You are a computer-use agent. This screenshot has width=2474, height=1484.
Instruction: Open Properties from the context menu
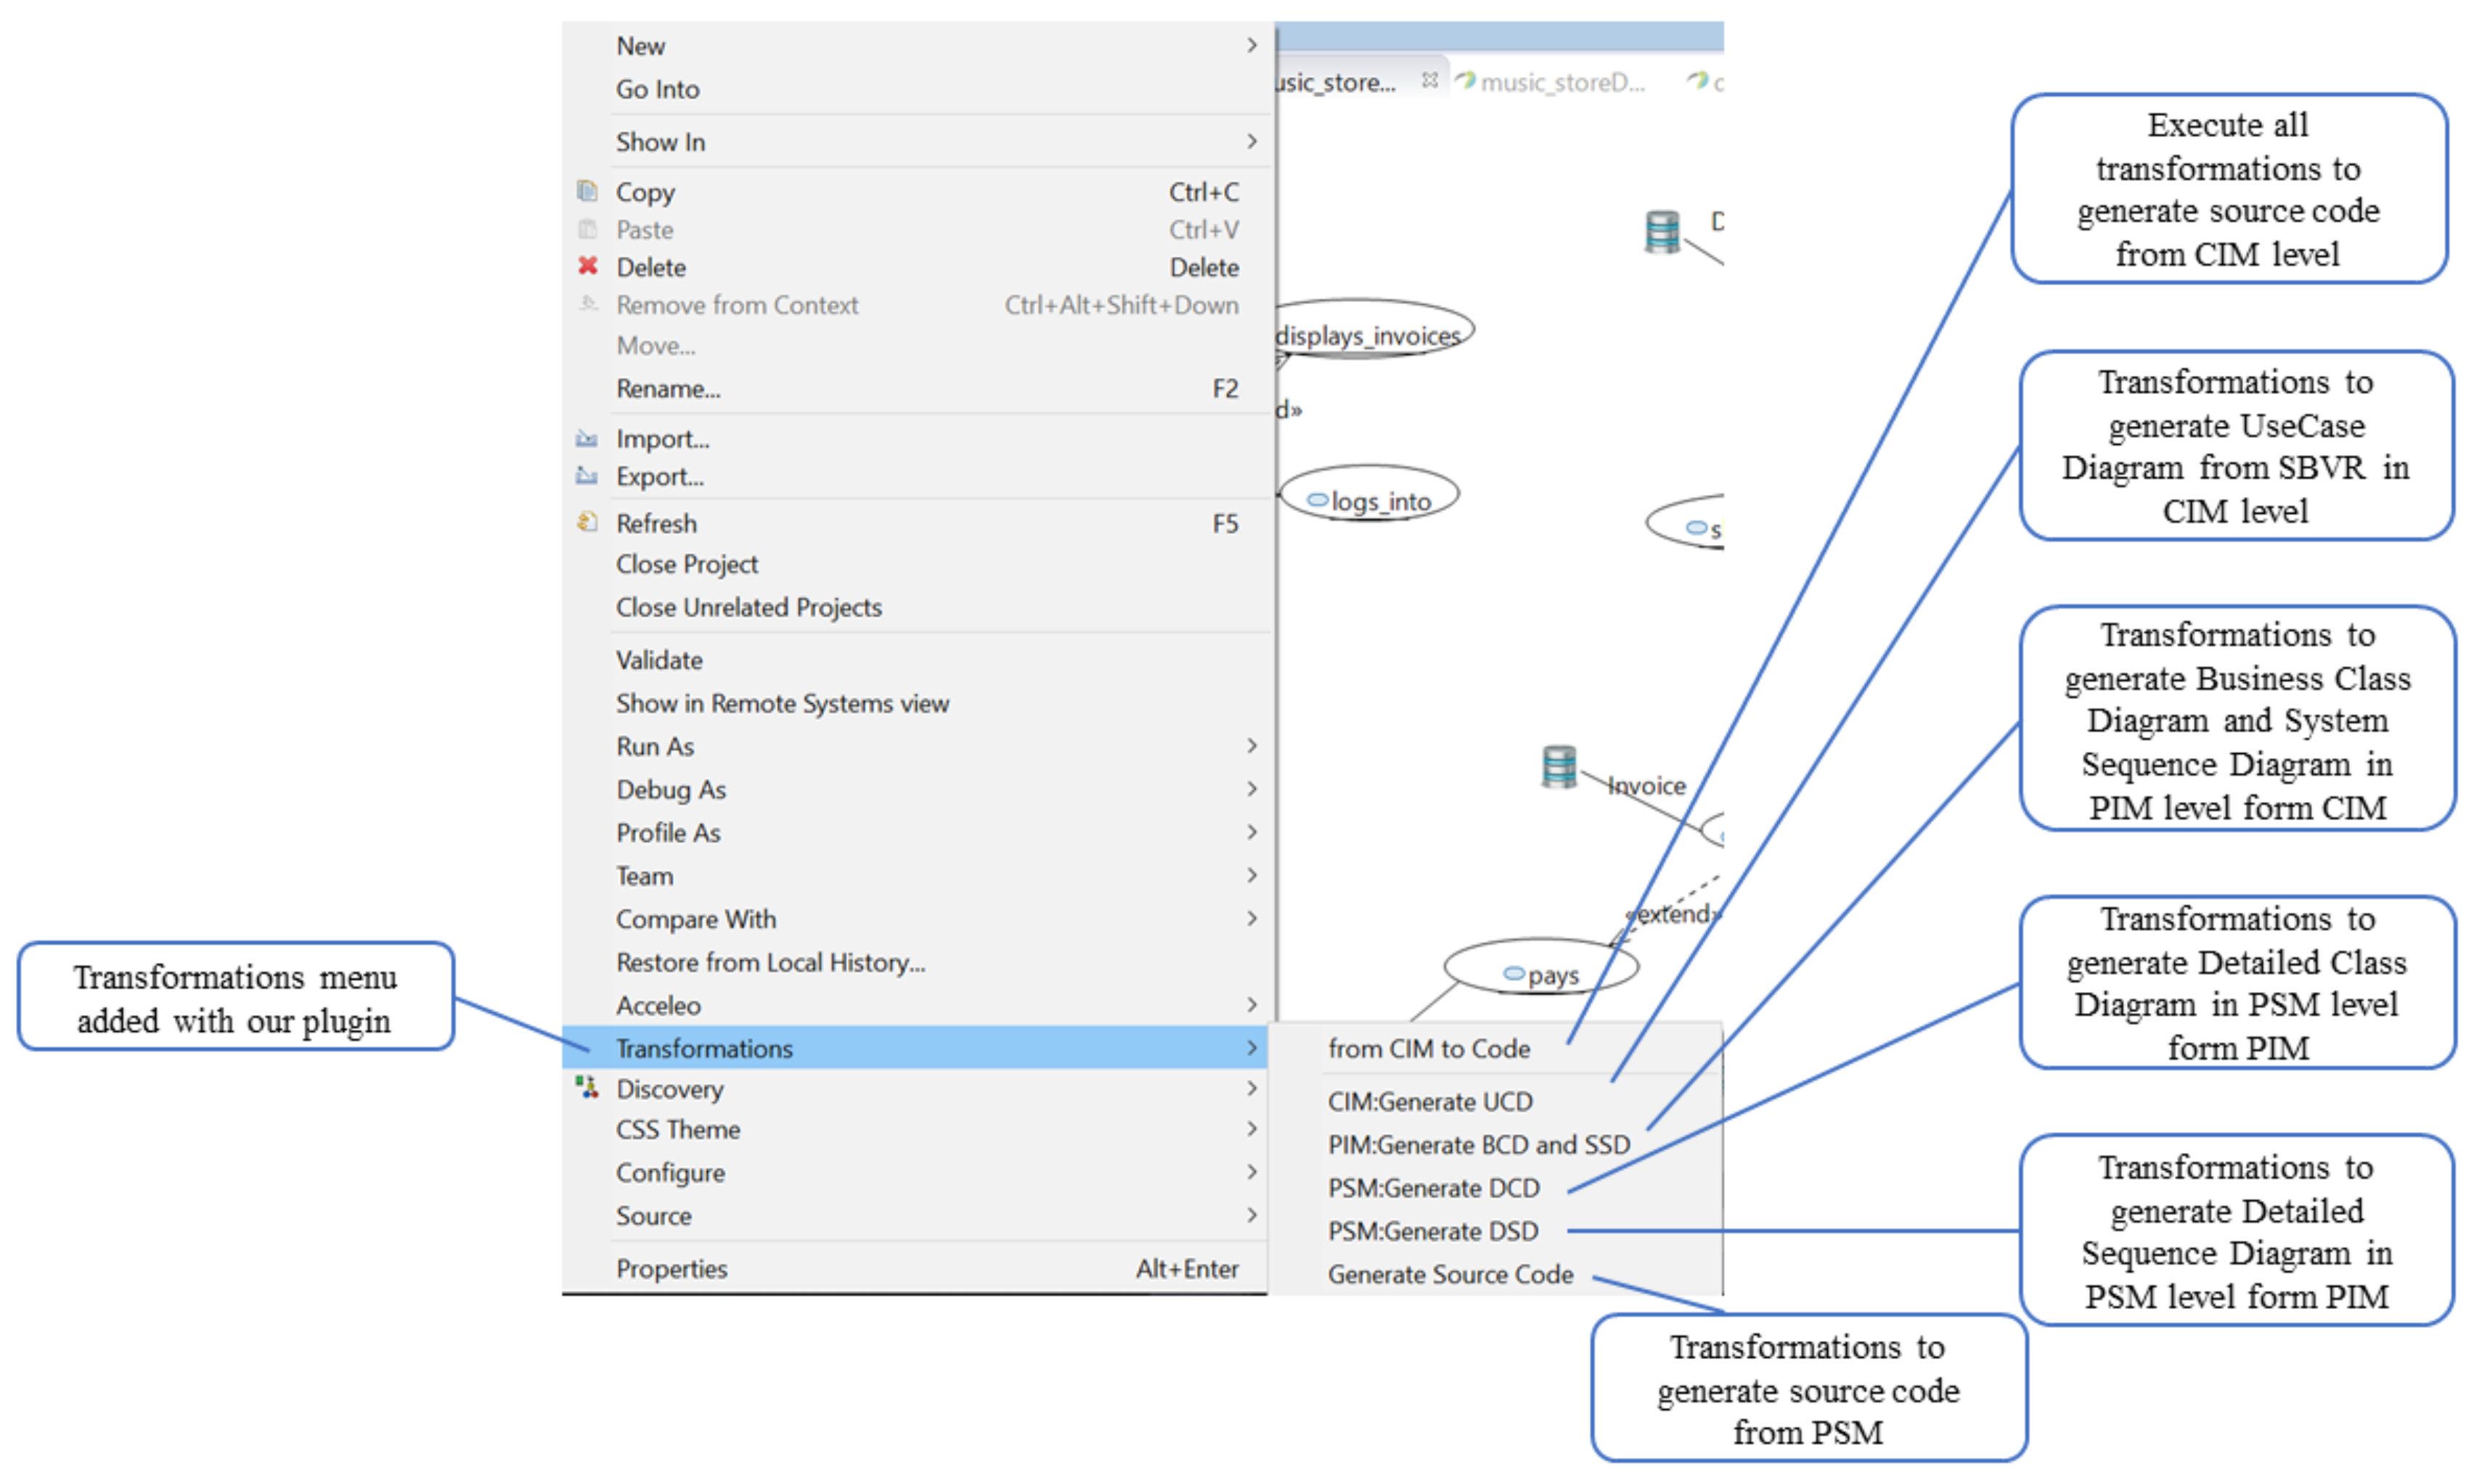(x=671, y=1268)
